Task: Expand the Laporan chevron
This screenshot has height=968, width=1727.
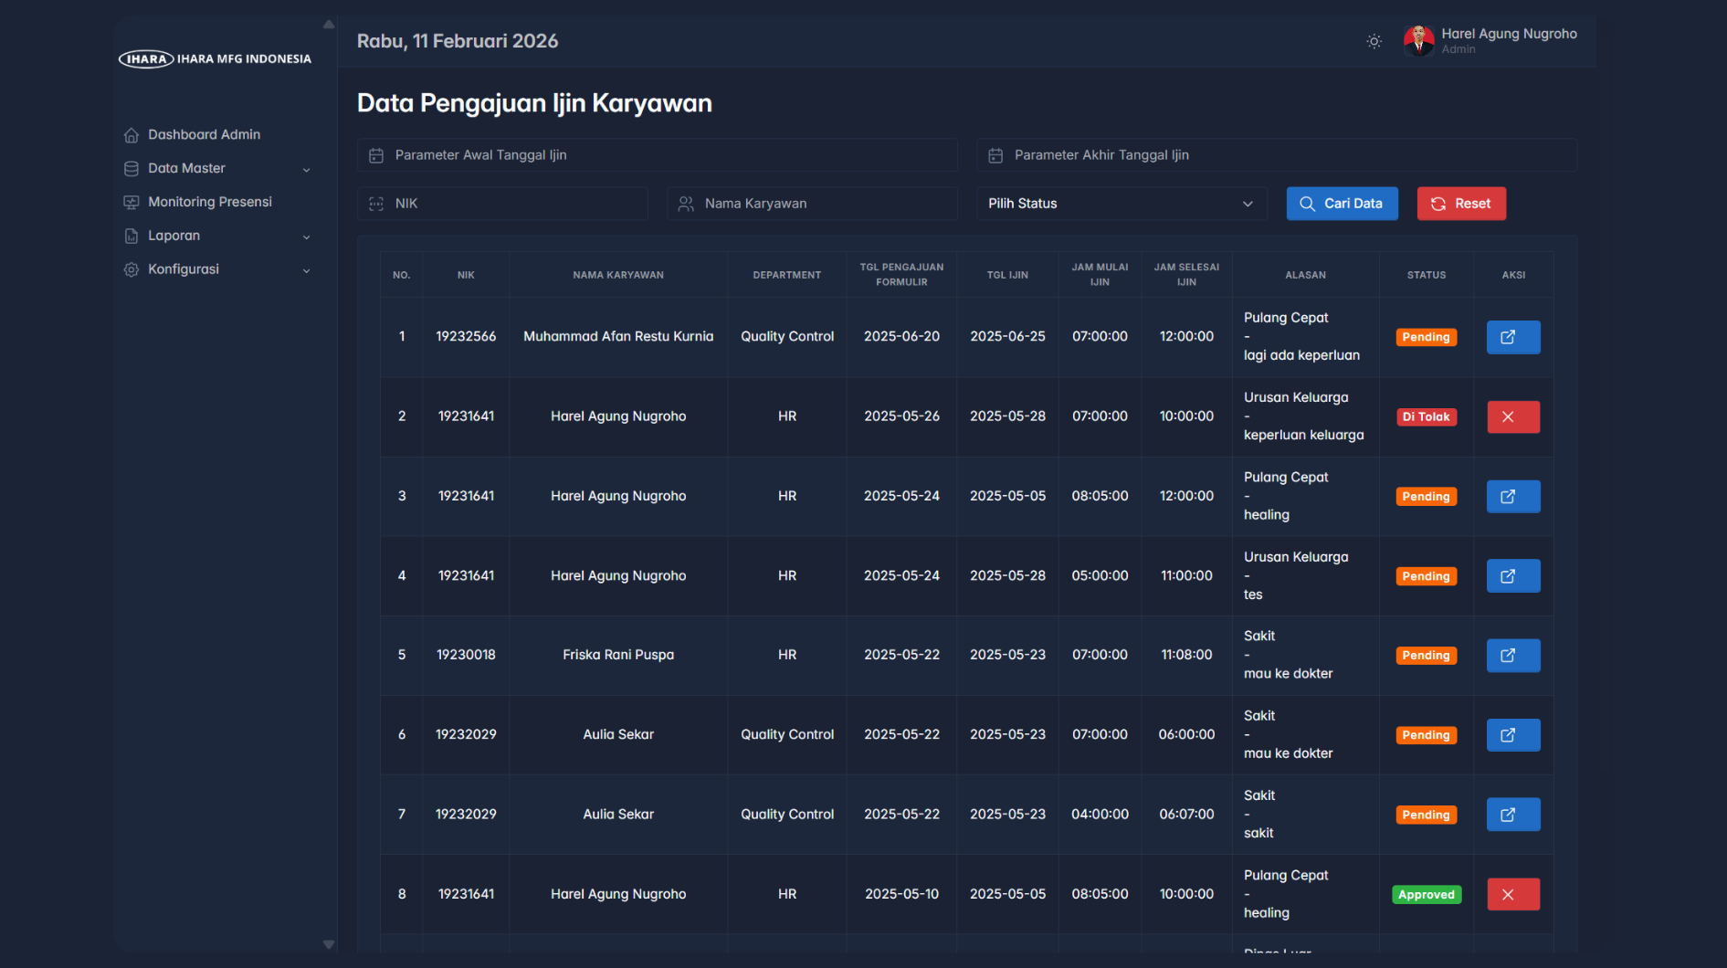Action: click(307, 237)
